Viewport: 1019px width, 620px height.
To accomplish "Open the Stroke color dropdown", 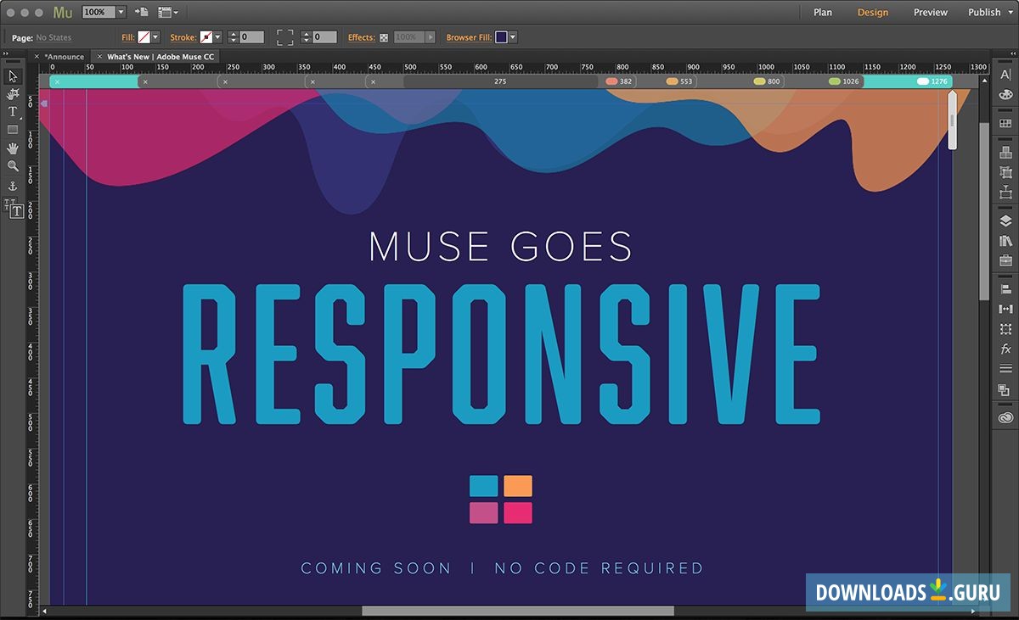I will click(217, 36).
